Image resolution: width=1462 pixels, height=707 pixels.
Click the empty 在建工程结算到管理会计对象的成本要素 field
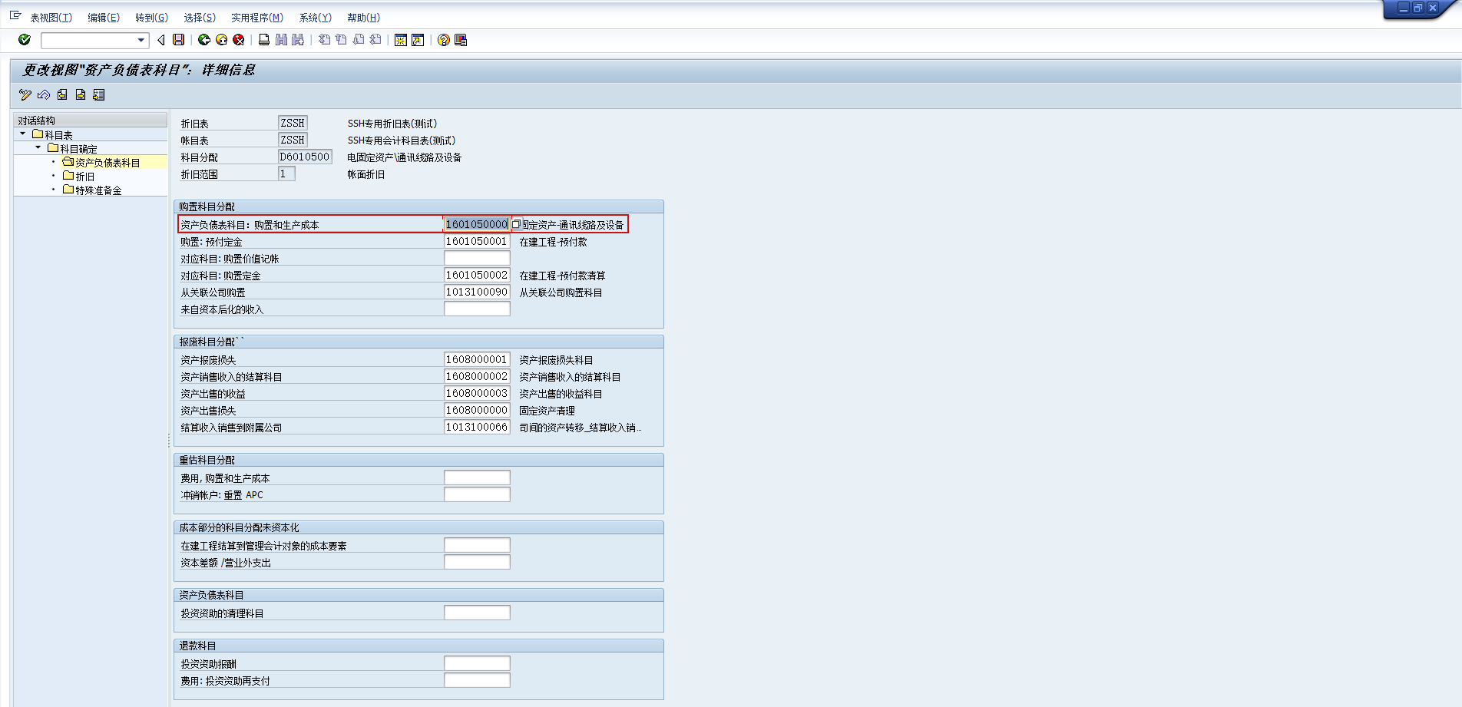[x=477, y=545]
